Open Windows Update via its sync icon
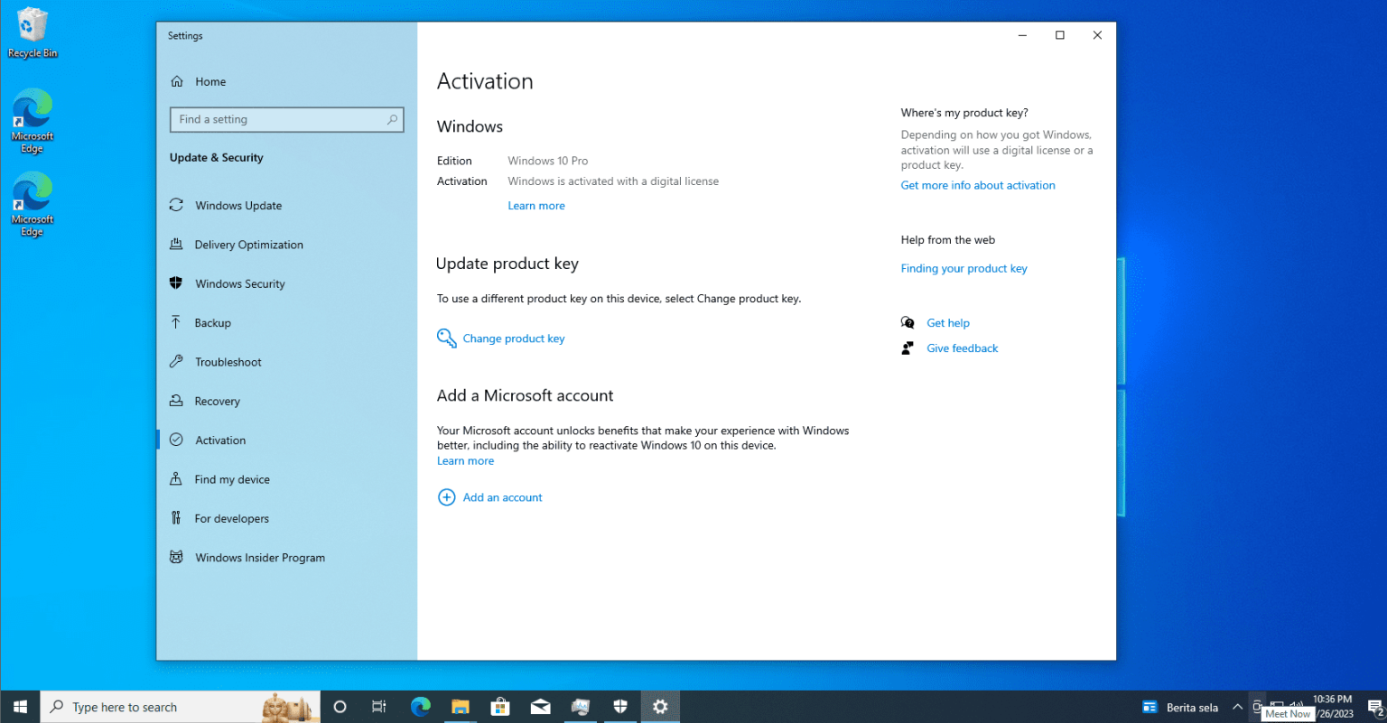The height and width of the screenshot is (723, 1387). pyautogui.click(x=176, y=205)
